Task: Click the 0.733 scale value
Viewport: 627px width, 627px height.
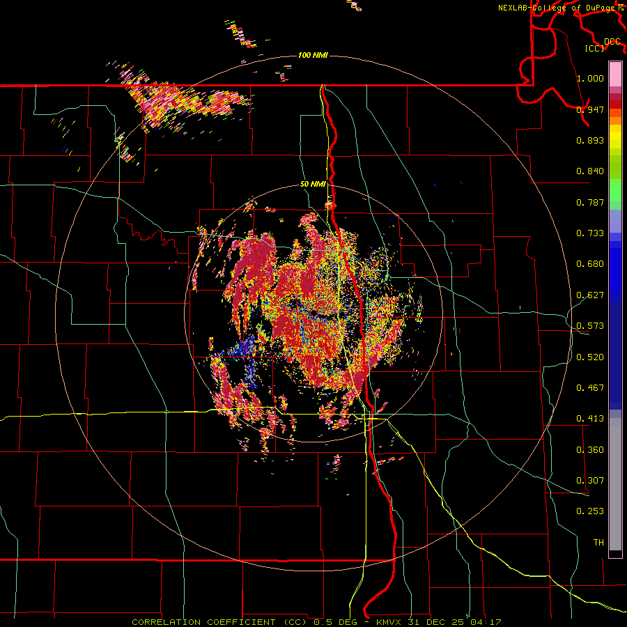Action: pyautogui.click(x=590, y=233)
